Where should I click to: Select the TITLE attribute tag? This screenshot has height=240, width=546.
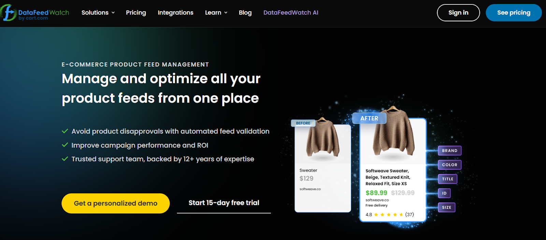pos(448,179)
